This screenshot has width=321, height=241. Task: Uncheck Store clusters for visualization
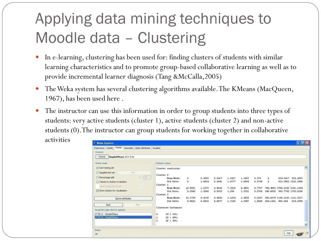click(97, 190)
